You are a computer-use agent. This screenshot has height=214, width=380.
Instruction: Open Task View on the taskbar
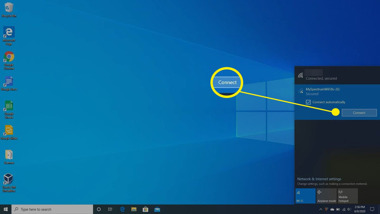click(x=110, y=209)
